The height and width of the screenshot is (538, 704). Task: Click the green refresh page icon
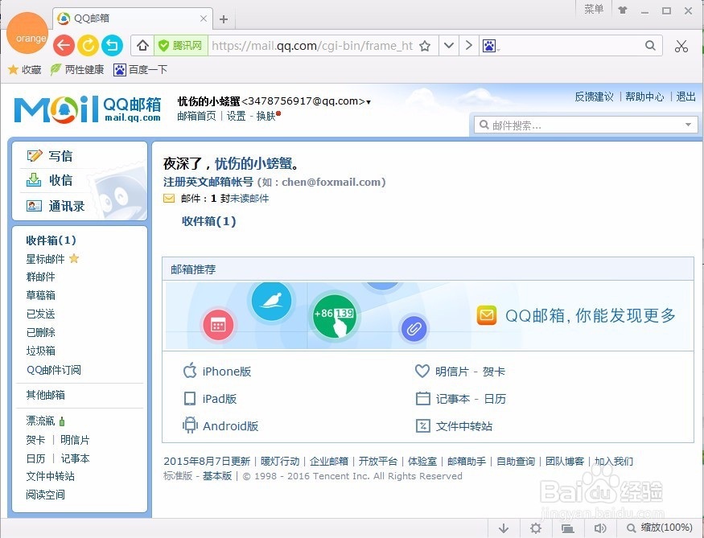pyautogui.click(x=88, y=46)
